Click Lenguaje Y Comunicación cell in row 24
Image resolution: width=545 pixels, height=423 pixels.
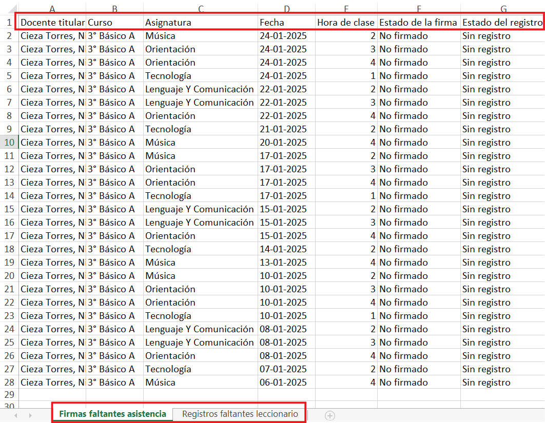[201, 329]
